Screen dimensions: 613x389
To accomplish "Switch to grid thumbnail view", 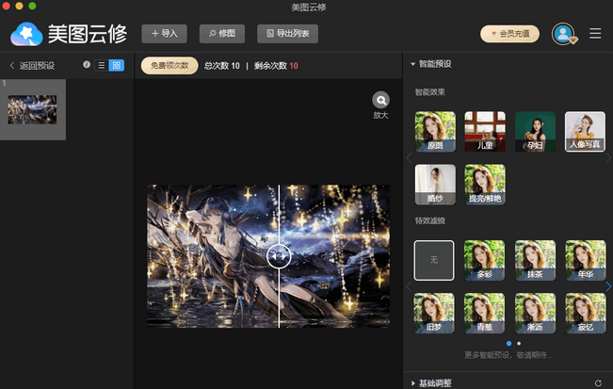I will (x=116, y=65).
